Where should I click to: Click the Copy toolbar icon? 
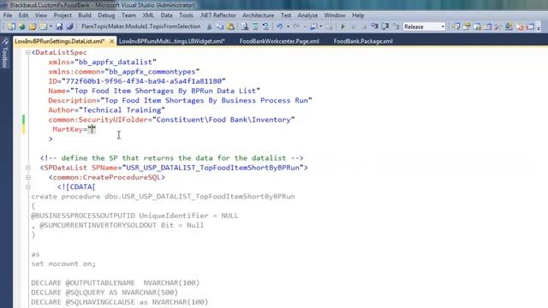(x=220, y=27)
